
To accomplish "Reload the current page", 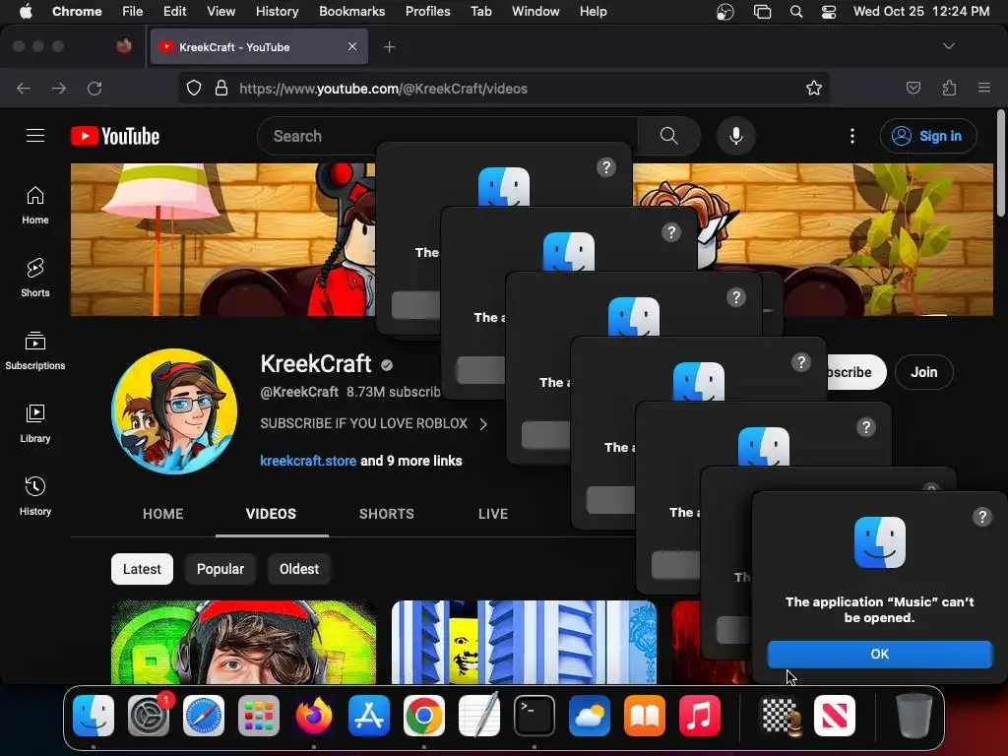I will 94,88.
